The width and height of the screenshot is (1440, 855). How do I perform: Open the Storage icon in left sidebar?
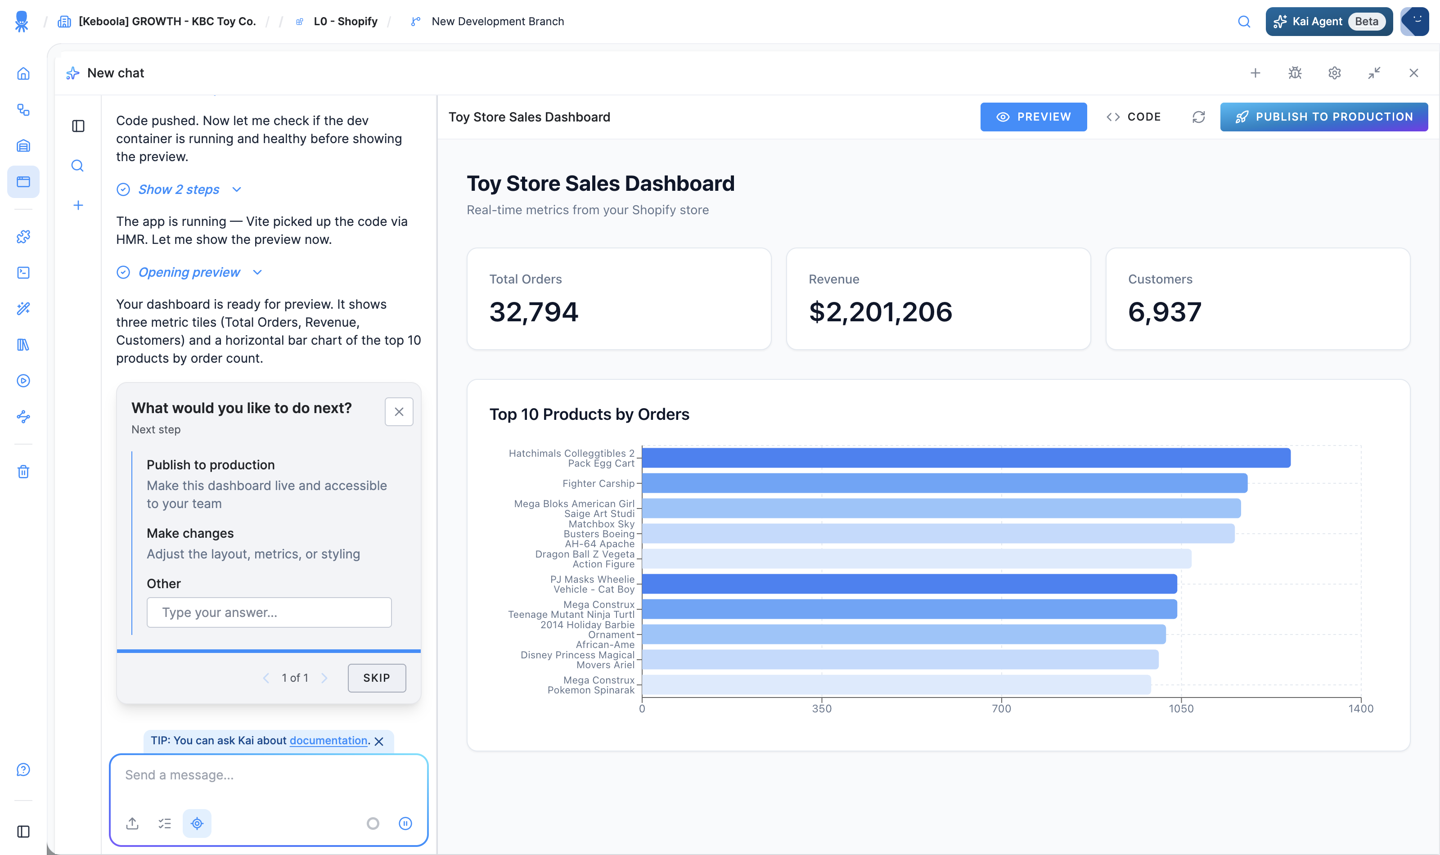click(x=23, y=146)
